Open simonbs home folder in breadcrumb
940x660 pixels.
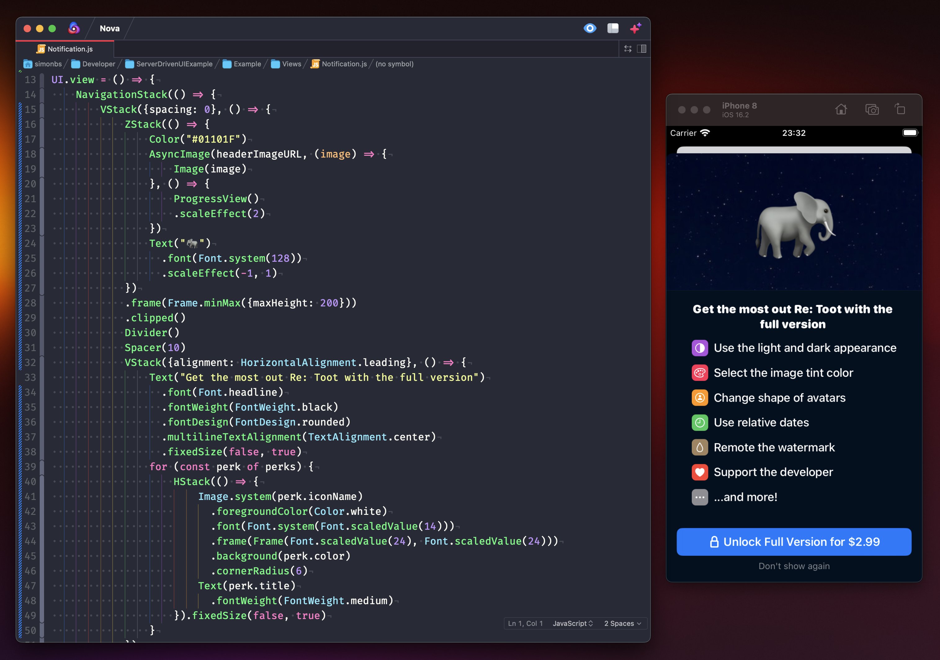coord(43,64)
